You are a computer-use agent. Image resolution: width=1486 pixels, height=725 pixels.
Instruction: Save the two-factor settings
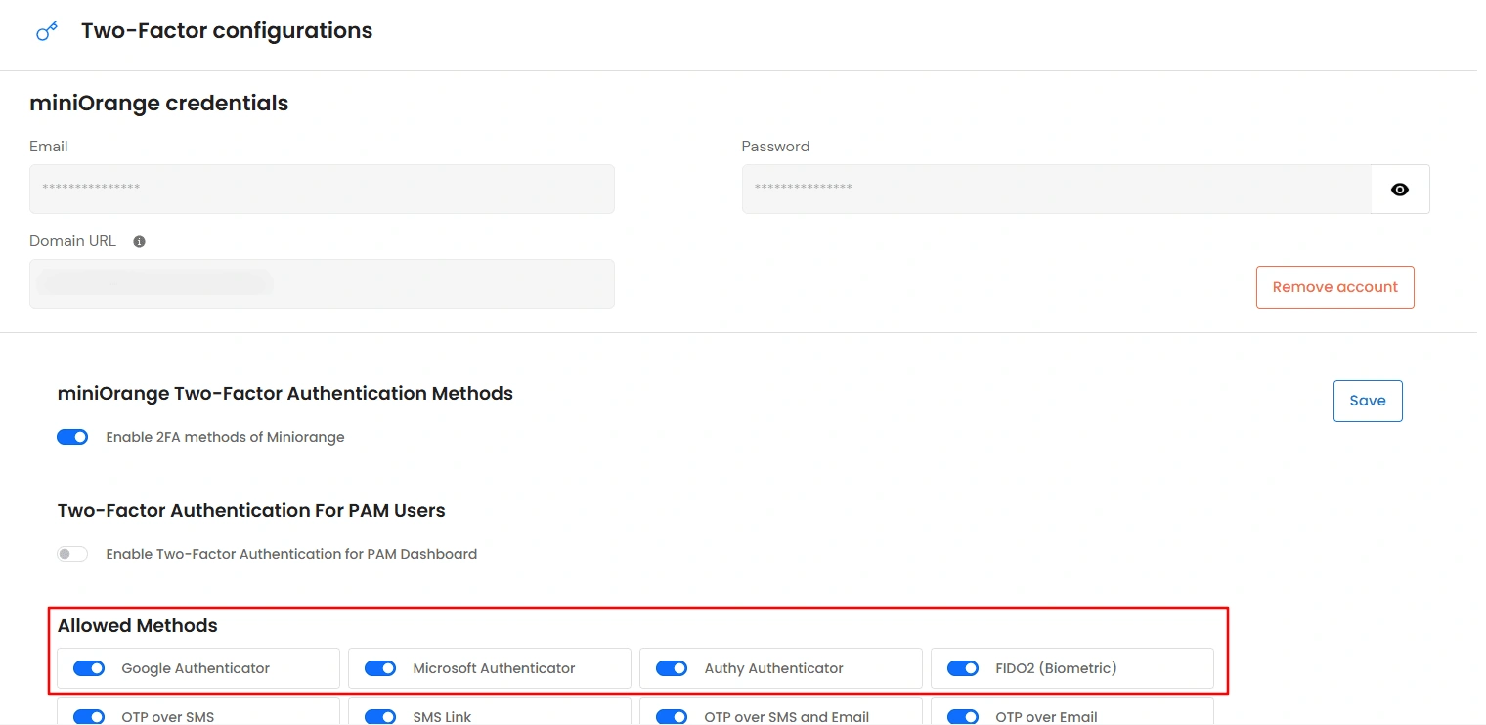click(1368, 401)
